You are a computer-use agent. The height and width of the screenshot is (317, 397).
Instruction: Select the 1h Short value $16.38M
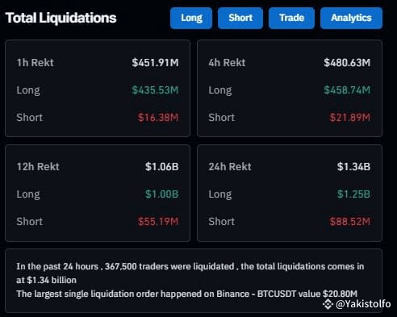tap(158, 118)
